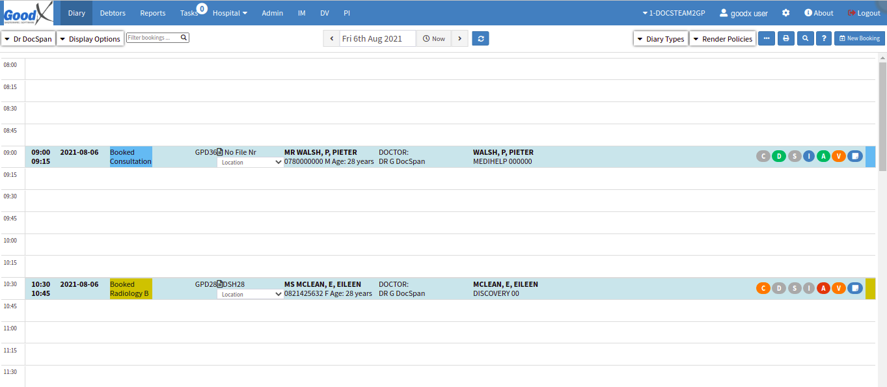Image resolution: width=887 pixels, height=387 pixels.
Task: Click the search magnifier button in toolbar
Action: point(805,39)
